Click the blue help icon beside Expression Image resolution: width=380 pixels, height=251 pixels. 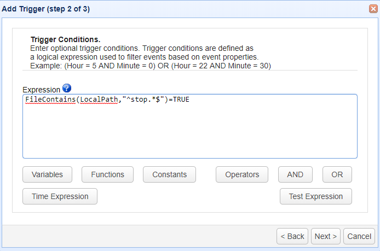pyautogui.click(x=67, y=88)
